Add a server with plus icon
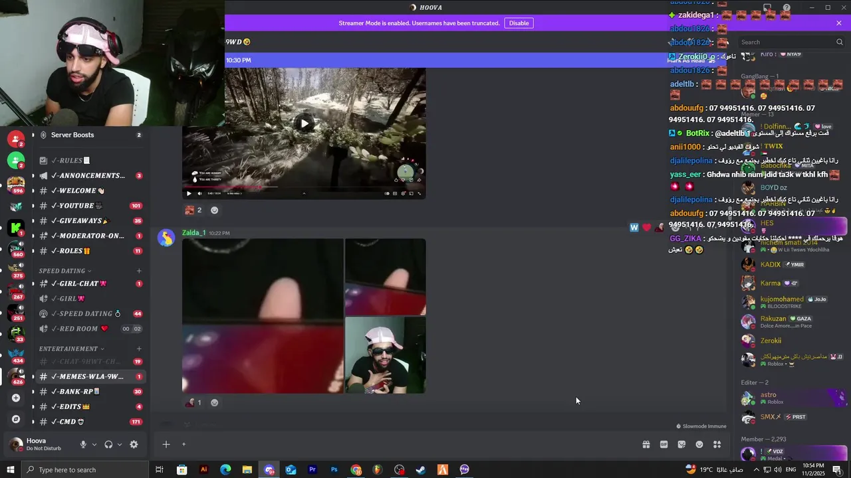Screen dimensions: 851x478 [16, 398]
